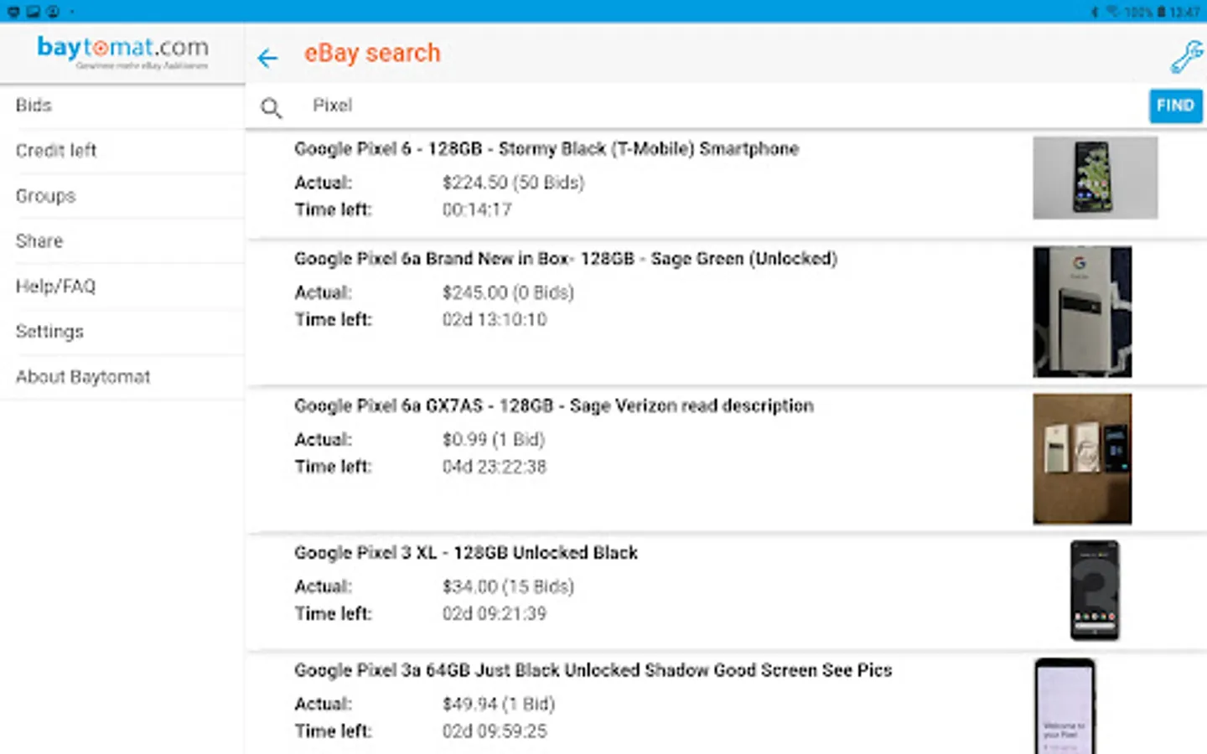Image resolution: width=1207 pixels, height=754 pixels.
Task: Click the 00:14:17 time left value
Action: (477, 209)
